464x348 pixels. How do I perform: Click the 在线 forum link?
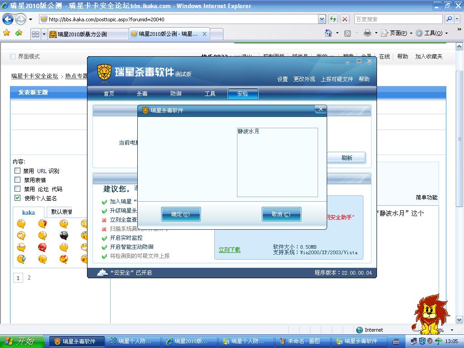point(384,57)
